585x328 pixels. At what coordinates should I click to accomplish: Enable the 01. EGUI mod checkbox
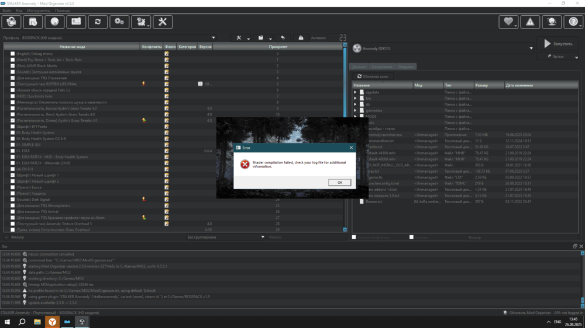click(13, 151)
